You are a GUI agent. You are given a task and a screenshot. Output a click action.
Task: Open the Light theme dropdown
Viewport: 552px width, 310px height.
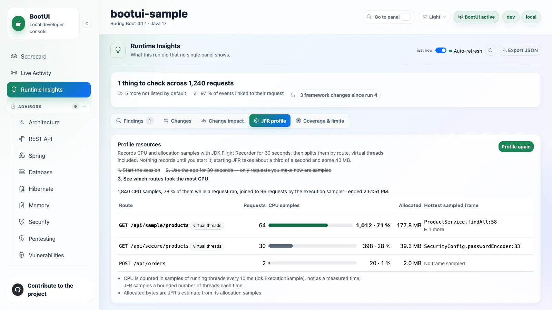[434, 17]
